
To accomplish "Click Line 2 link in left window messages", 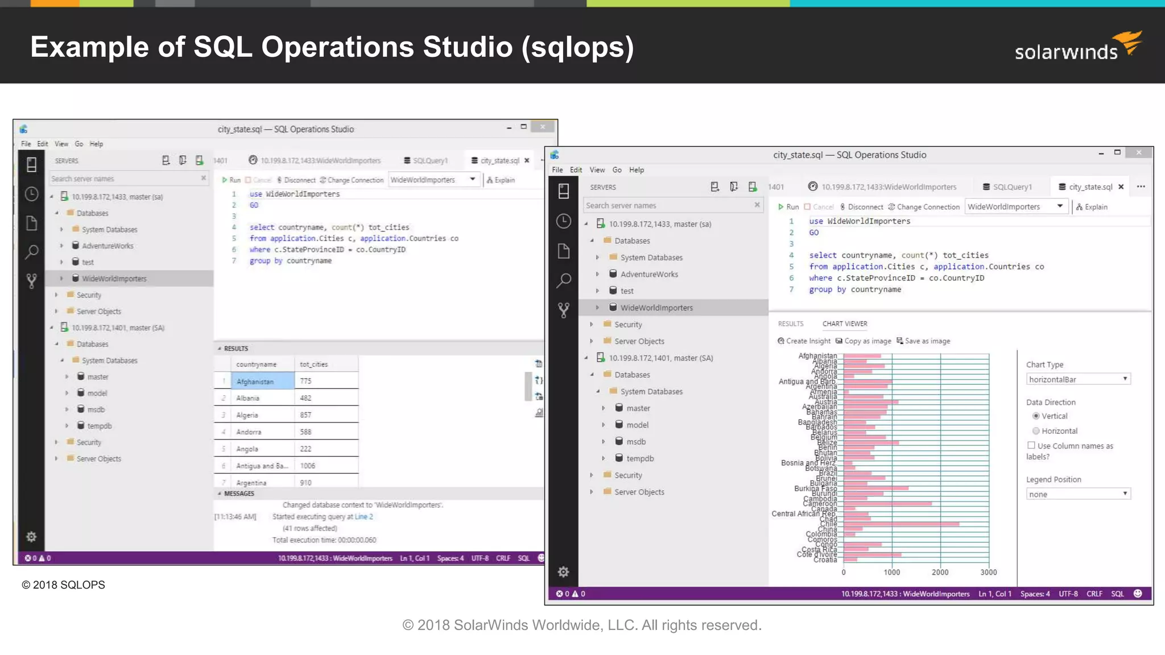I will click(x=363, y=517).
